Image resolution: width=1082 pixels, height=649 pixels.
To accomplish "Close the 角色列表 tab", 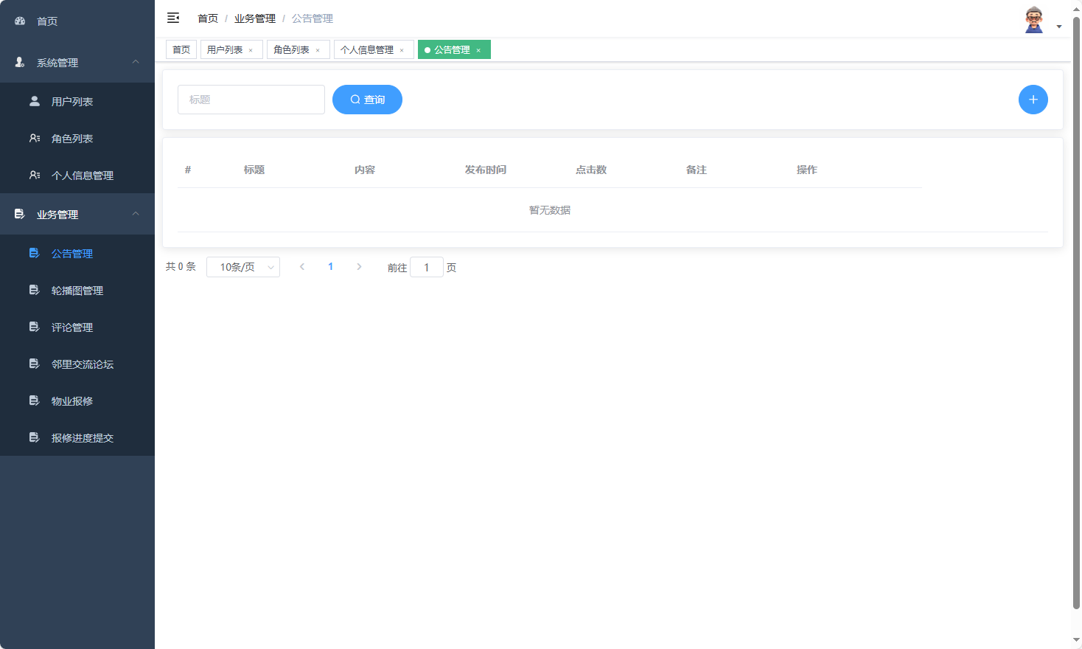I will click(318, 49).
